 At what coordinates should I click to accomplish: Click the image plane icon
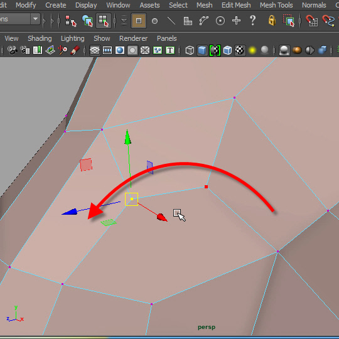pyautogui.click(x=50, y=50)
